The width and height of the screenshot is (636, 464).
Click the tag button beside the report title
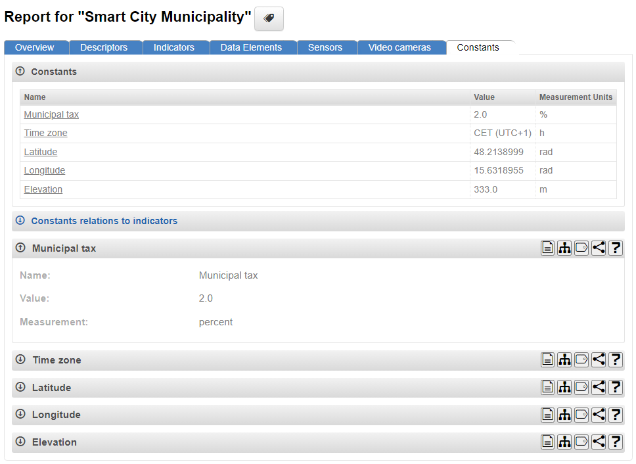tap(269, 19)
